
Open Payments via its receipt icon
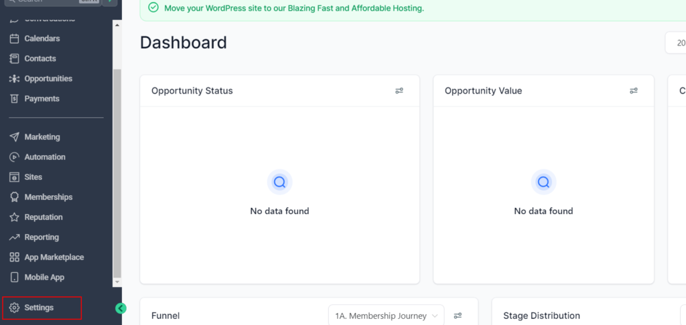click(x=14, y=99)
